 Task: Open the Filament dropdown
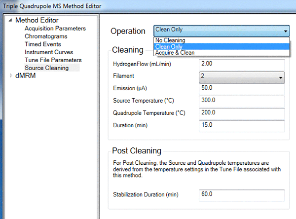coord(281,77)
